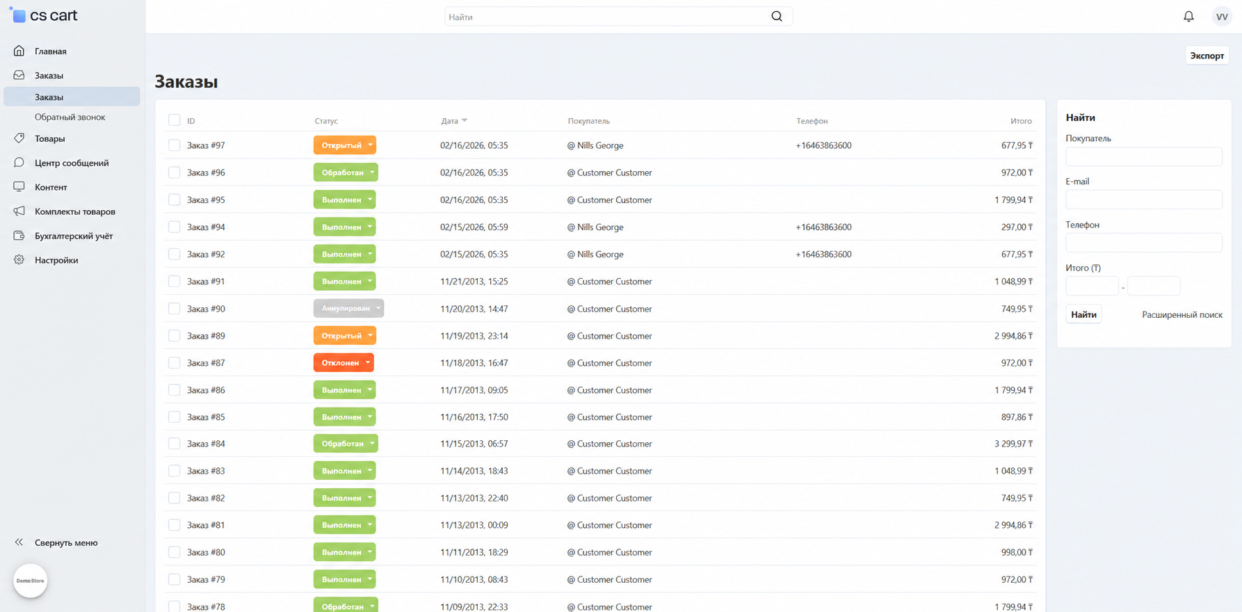Tick the checkbox for Заказ #92

[x=174, y=254]
